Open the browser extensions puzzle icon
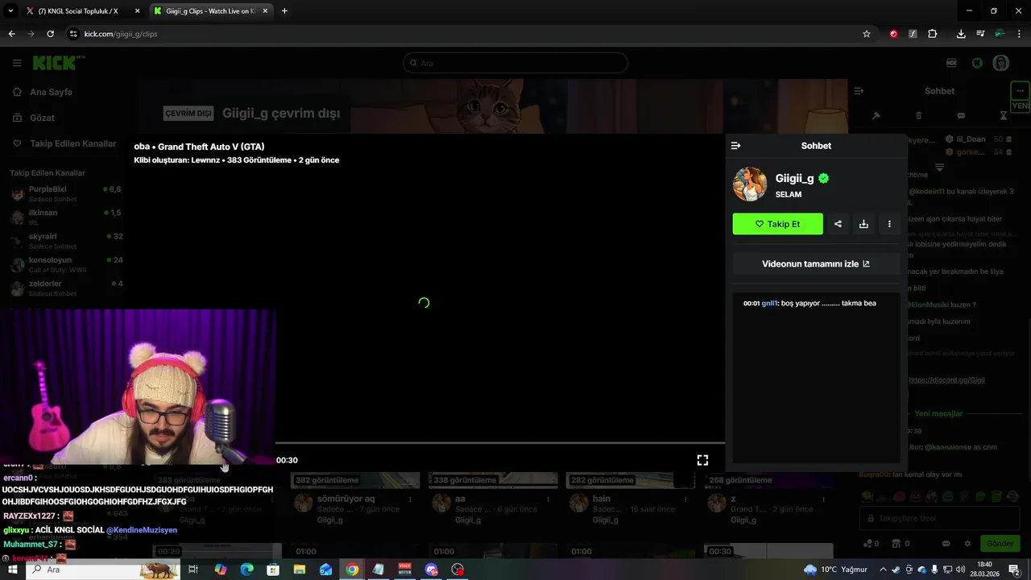1031x580 pixels. point(933,34)
